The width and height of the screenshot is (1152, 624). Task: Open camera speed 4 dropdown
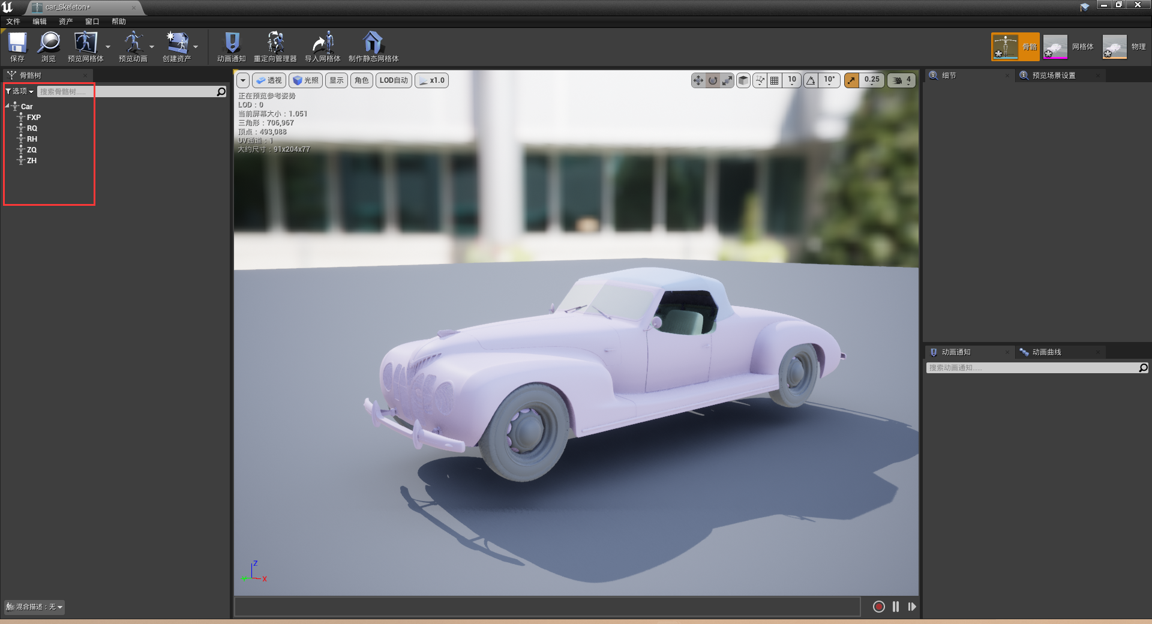click(x=902, y=80)
